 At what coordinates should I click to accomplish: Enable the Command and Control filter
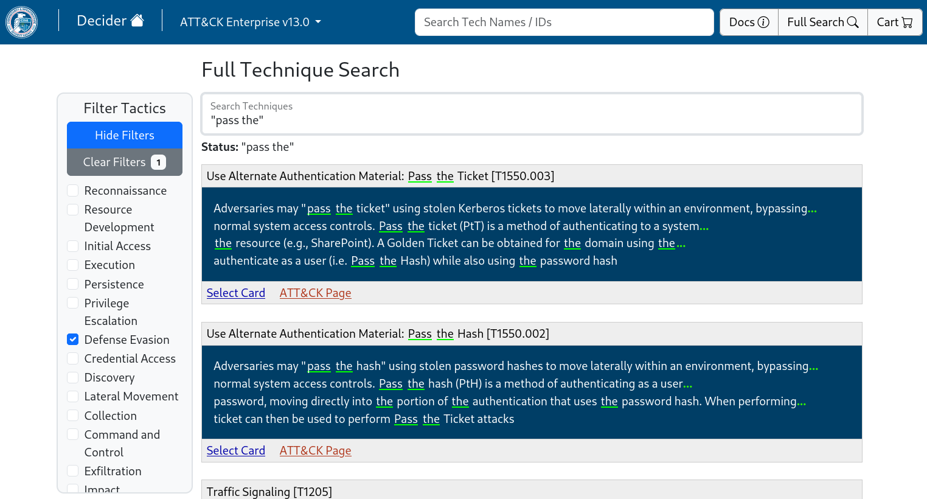[x=73, y=434]
